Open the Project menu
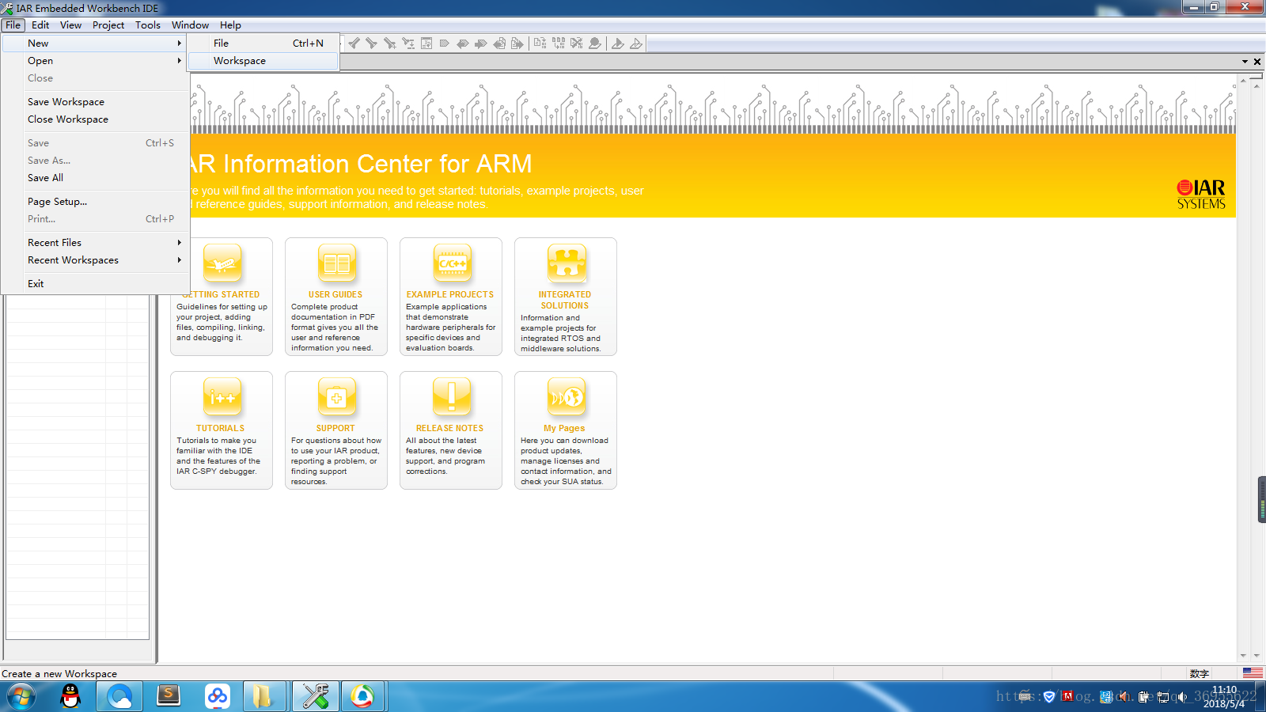 click(108, 25)
